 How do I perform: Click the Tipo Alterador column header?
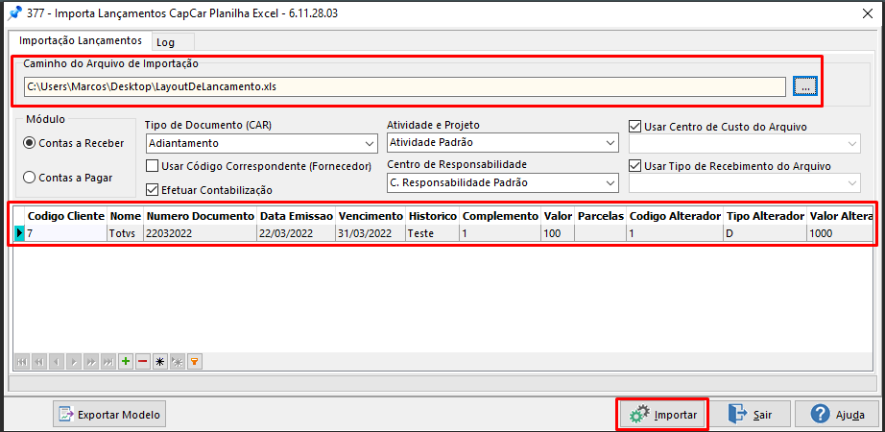pyautogui.click(x=765, y=216)
